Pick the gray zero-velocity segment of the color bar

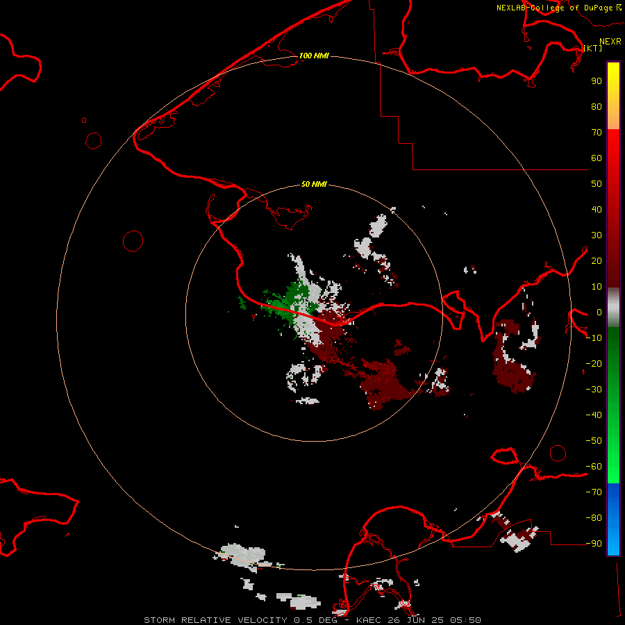(x=613, y=308)
